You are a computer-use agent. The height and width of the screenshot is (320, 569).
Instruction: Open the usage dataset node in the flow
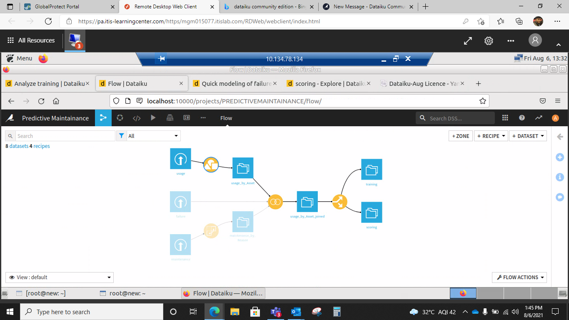180,158
